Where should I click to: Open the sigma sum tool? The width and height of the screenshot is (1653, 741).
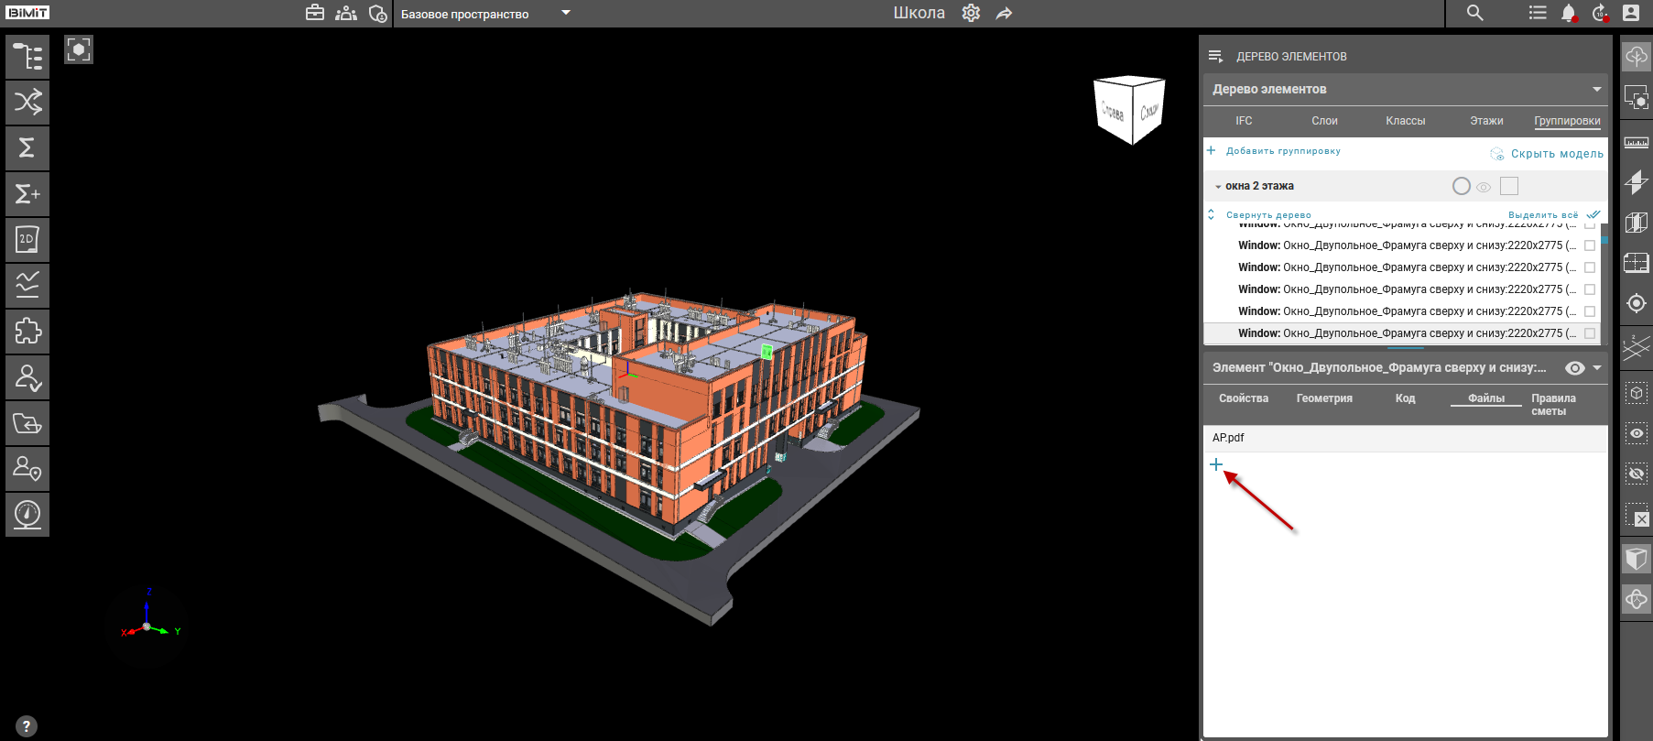[x=27, y=147]
